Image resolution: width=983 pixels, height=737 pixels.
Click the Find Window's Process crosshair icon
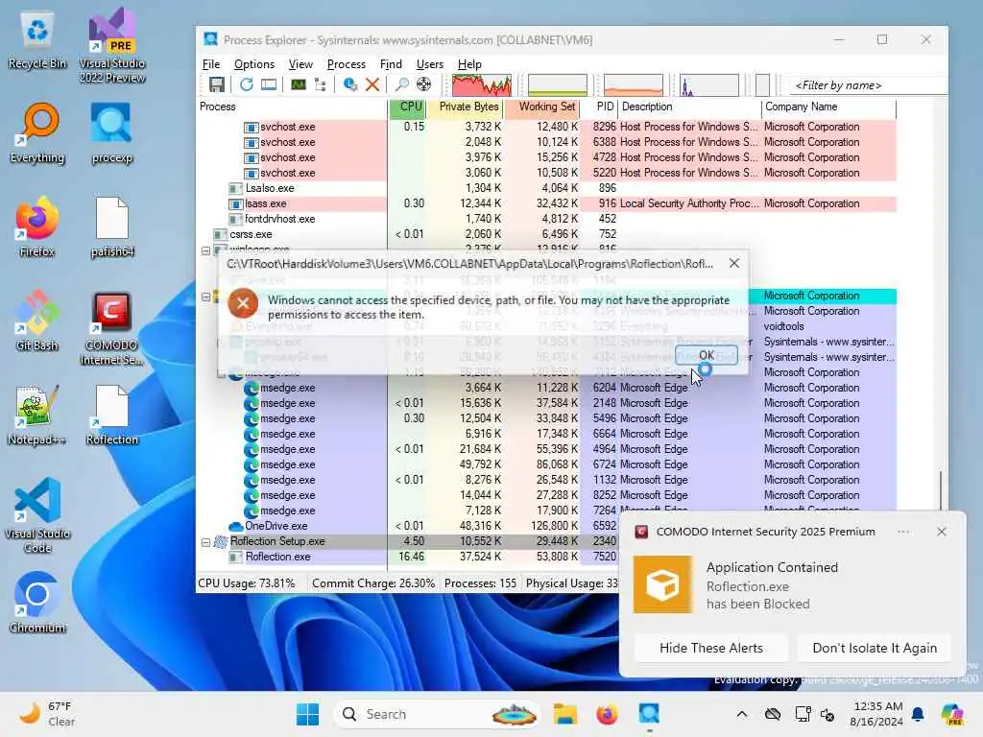[x=423, y=84]
